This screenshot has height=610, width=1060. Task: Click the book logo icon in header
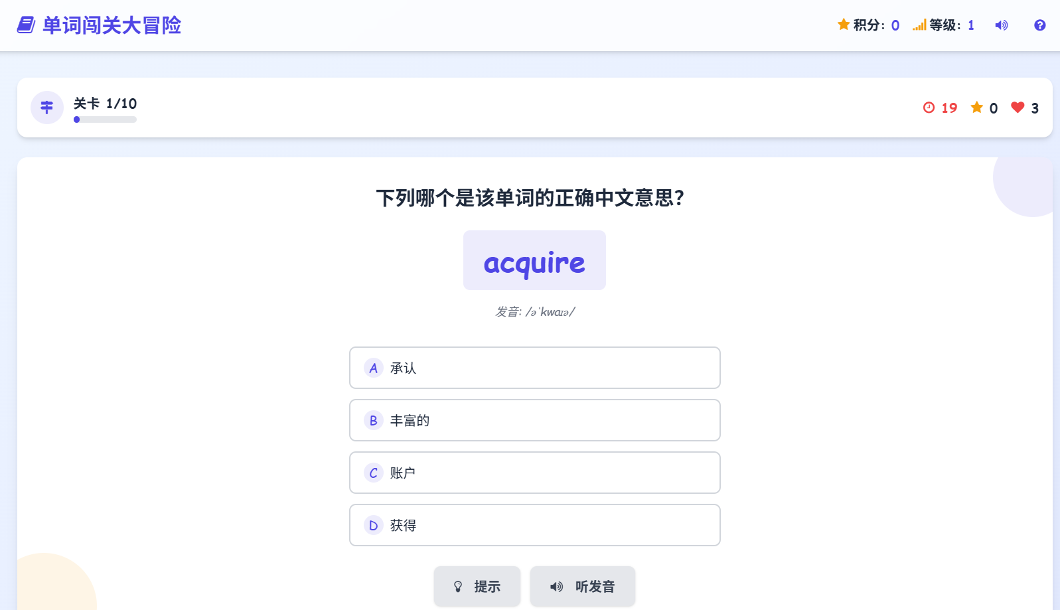click(x=26, y=25)
